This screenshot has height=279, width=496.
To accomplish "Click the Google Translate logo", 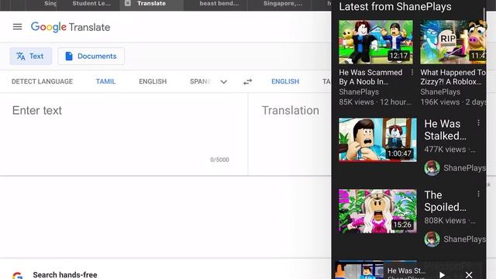I will click(x=71, y=27).
